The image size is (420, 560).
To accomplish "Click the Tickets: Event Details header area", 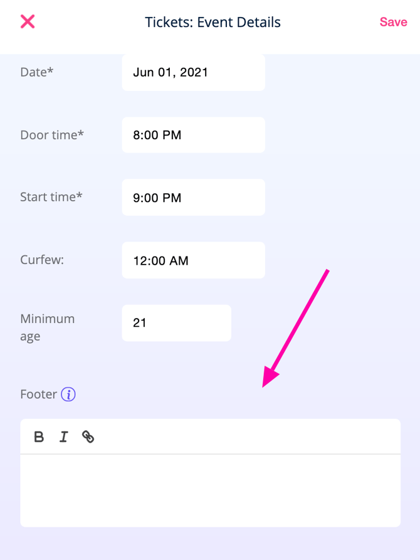I will pyautogui.click(x=213, y=22).
